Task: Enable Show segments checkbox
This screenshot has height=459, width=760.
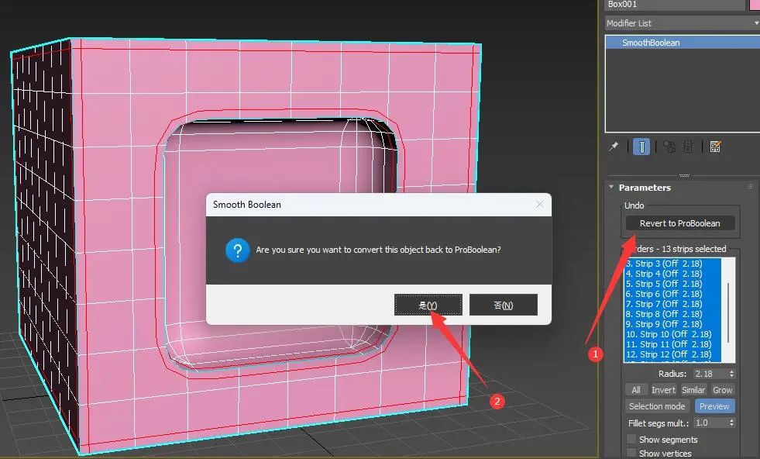Action: (x=631, y=439)
